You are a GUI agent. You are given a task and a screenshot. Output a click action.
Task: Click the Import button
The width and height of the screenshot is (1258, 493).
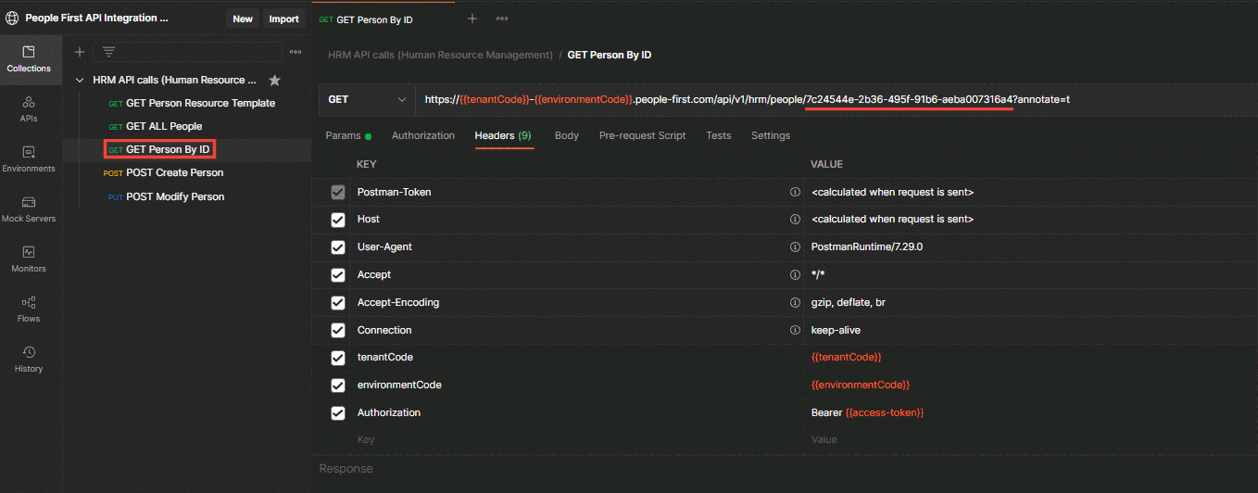tap(283, 19)
